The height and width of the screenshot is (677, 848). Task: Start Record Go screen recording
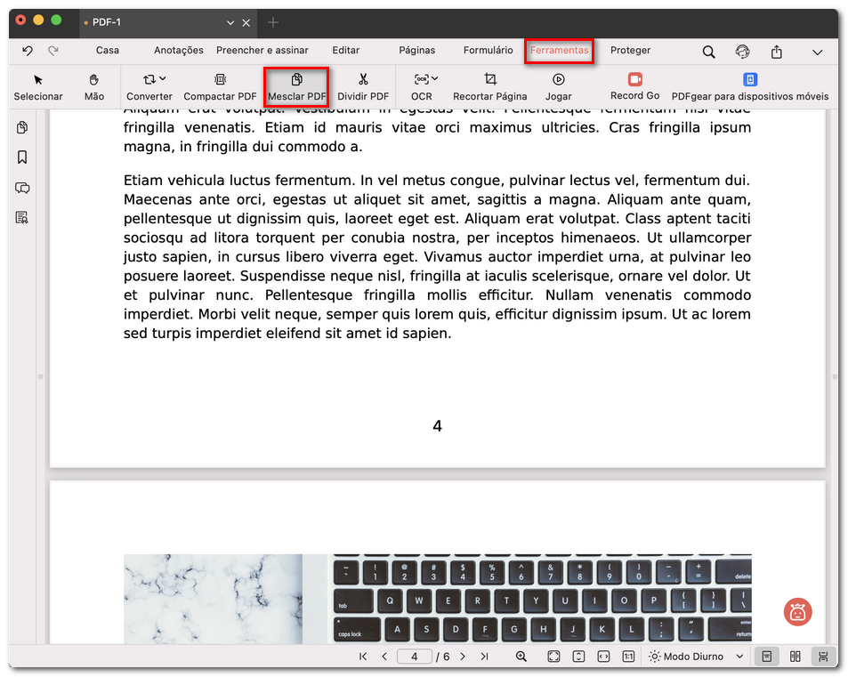(x=634, y=85)
